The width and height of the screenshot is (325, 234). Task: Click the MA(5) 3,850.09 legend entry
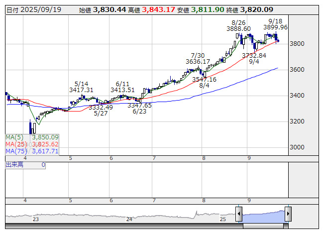tap(32, 137)
